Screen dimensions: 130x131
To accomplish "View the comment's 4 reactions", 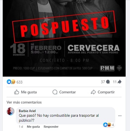I will [109, 125].
